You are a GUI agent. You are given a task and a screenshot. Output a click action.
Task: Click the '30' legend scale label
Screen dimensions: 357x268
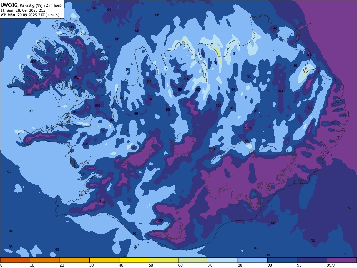click(x=91, y=265)
